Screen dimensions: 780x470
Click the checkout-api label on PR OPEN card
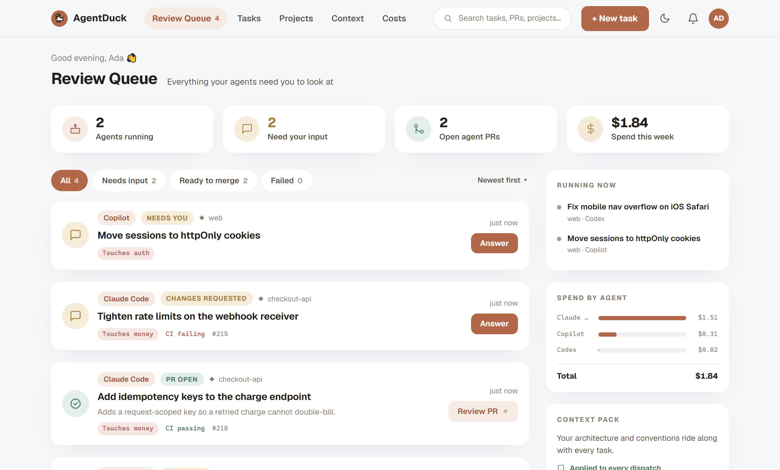pos(240,379)
